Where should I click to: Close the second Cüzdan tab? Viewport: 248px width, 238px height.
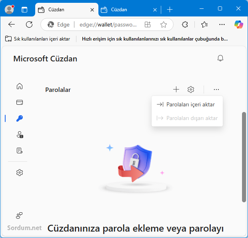pyautogui.click(x=155, y=10)
